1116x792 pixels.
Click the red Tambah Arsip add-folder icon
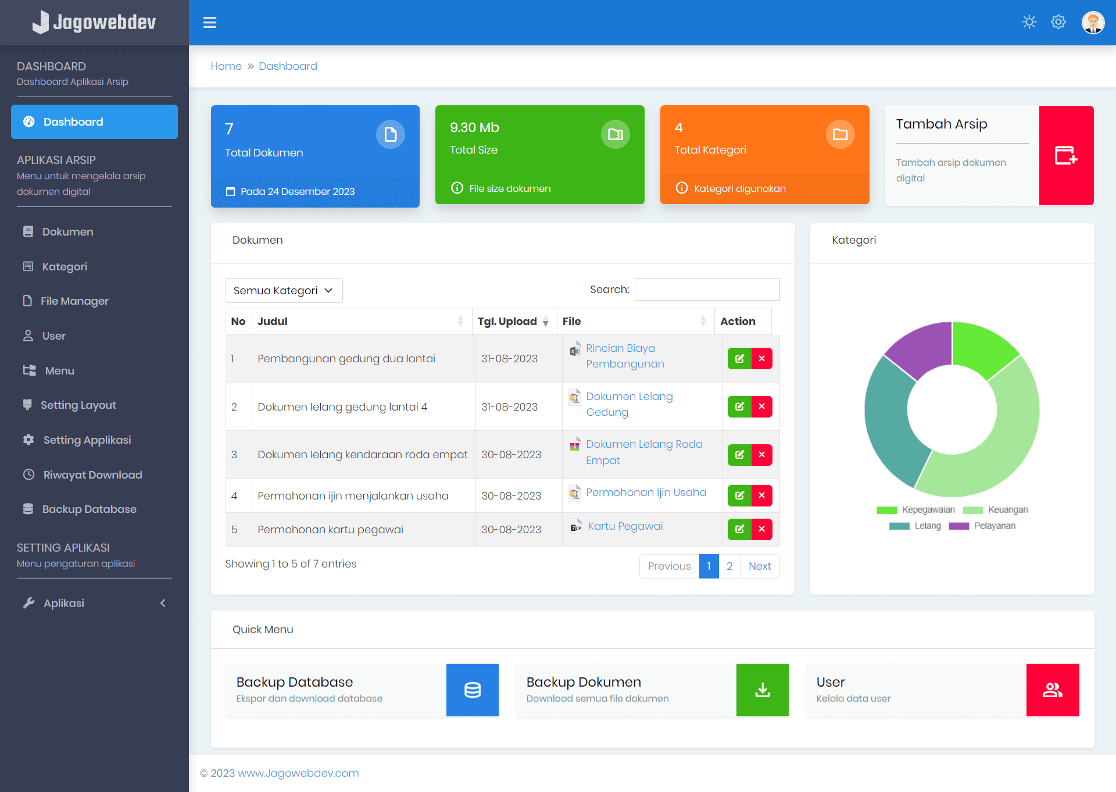coord(1066,155)
